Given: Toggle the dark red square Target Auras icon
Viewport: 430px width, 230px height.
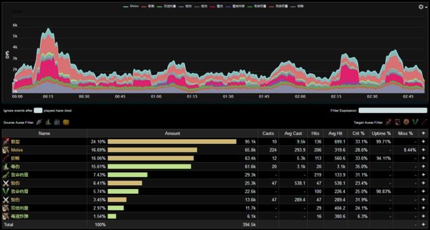Looking at the screenshot, I should pos(397,122).
